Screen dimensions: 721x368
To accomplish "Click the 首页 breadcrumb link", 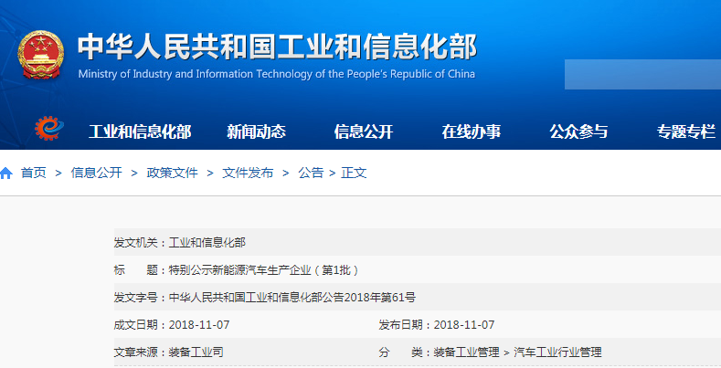I will (33, 173).
